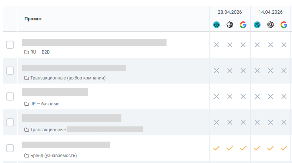Viewport: 292px width, 163px height.
Task: Tick the checkbox for the RU — B2B row
Action: pyautogui.click(x=10, y=45)
